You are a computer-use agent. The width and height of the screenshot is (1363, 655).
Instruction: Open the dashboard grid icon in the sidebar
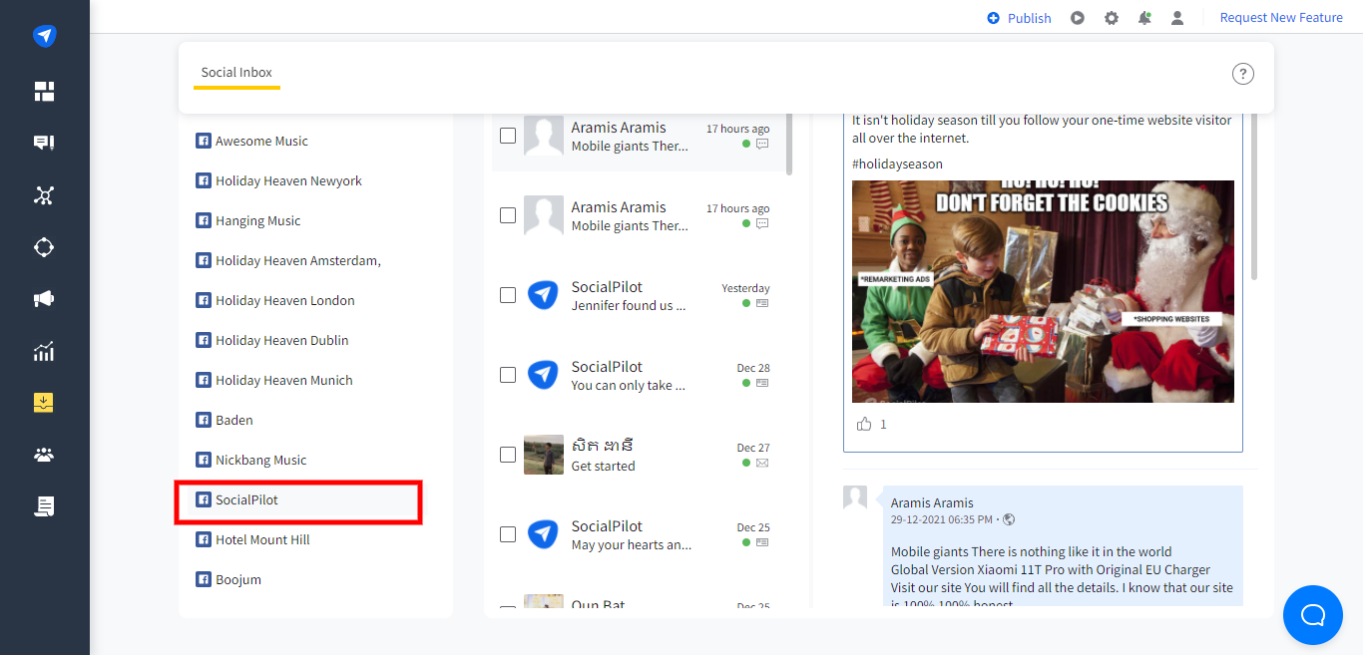44,92
